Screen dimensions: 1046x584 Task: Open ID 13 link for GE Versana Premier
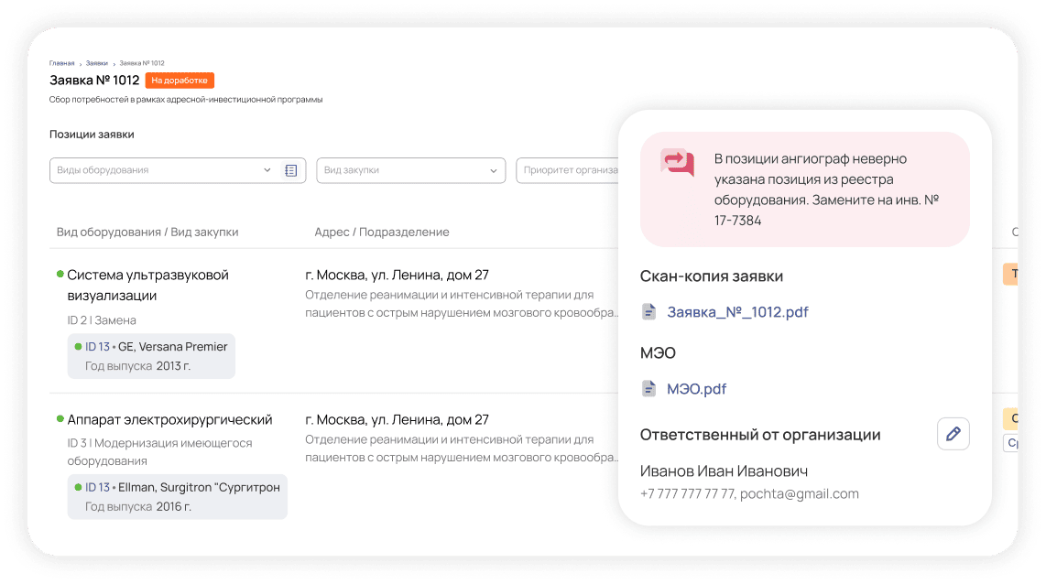coord(97,347)
